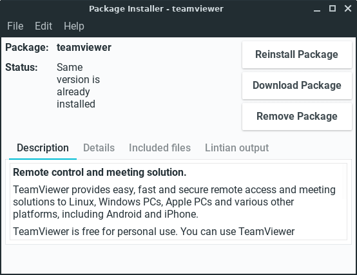Click the Remove Package button

(297, 117)
